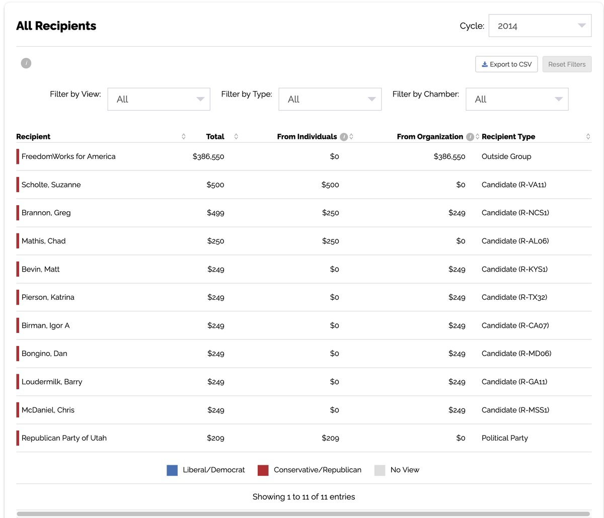The width and height of the screenshot is (604, 518).
Task: Click the Reset Filters button
Action: (x=567, y=64)
